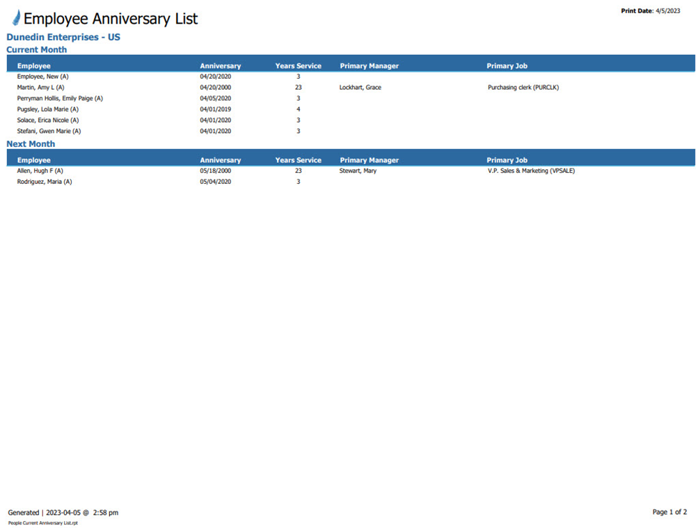Click the feather logo beside the report title
The image size is (696, 528).
click(x=16, y=19)
